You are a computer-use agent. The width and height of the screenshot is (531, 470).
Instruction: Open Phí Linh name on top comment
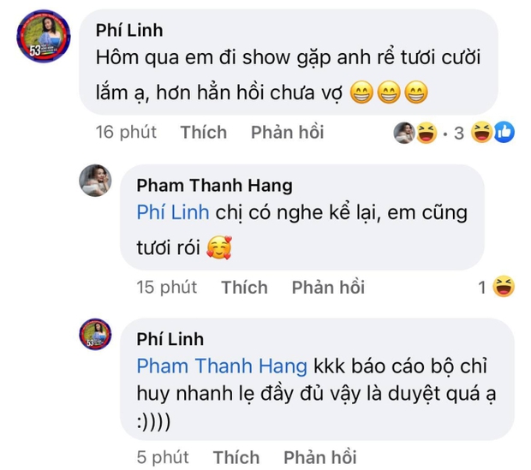coord(129,31)
